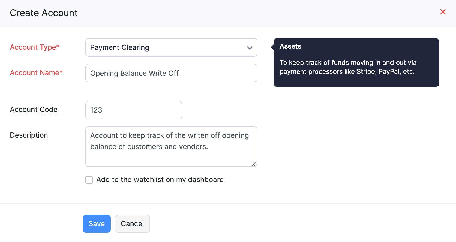Click the red Account Type* label
Screen dimensions: 456x242
35,47
